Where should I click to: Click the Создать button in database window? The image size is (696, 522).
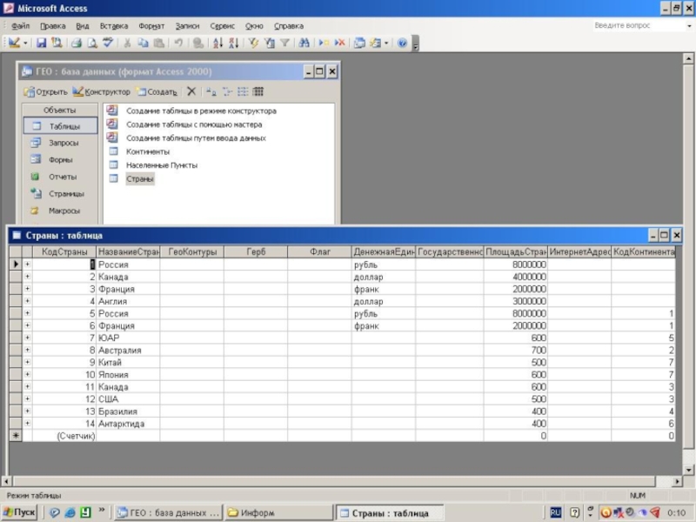(x=157, y=91)
